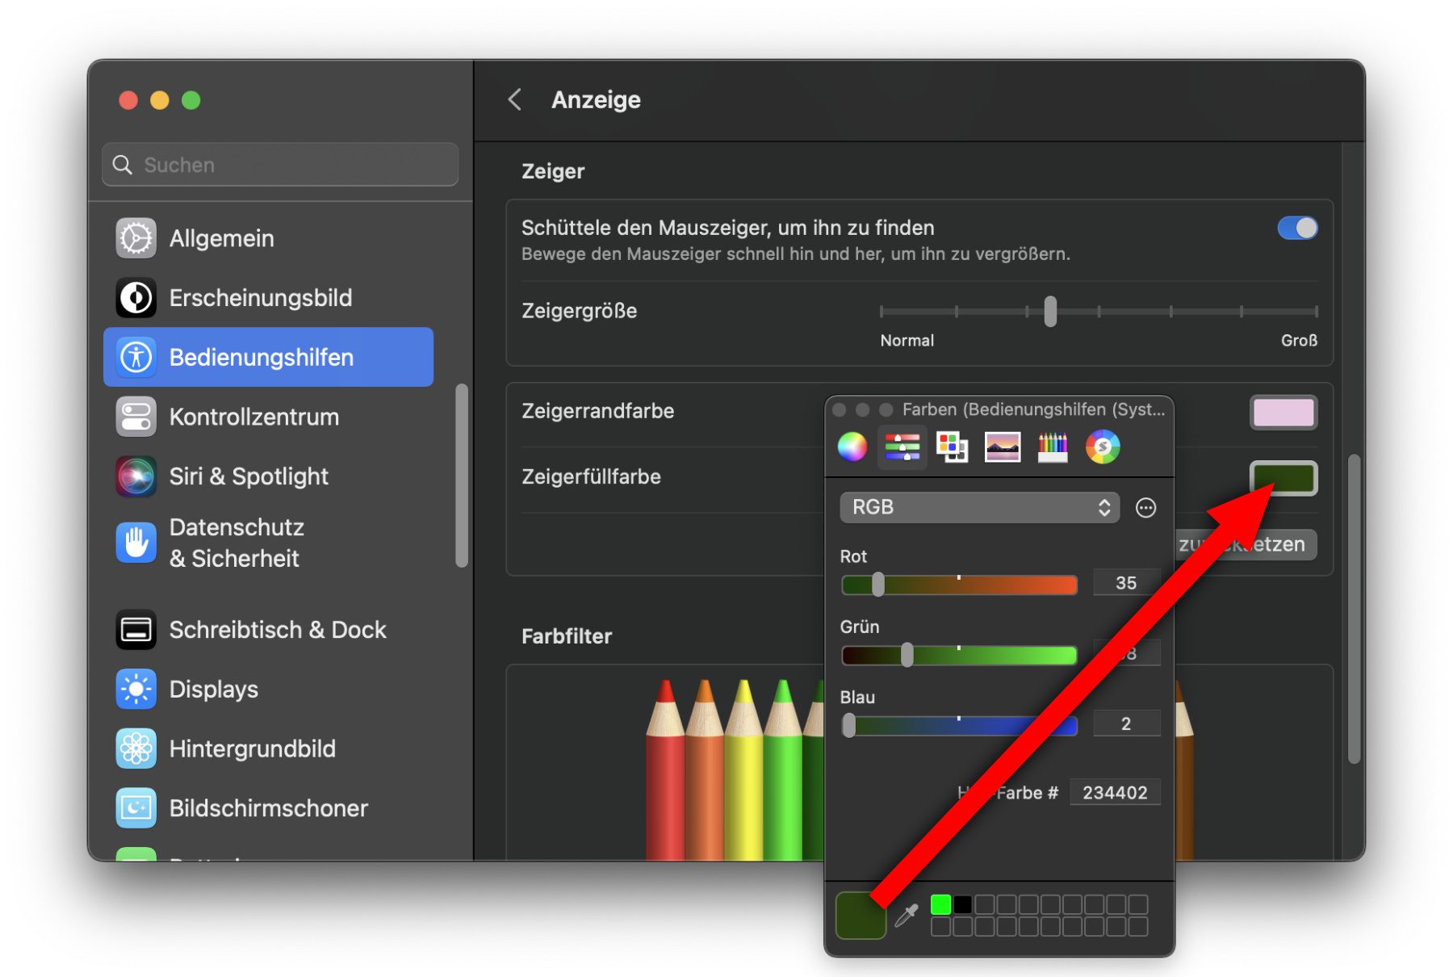The height and width of the screenshot is (977, 1453).
Task: Toggle shake mouse pointer to locate
Action: point(1296,229)
